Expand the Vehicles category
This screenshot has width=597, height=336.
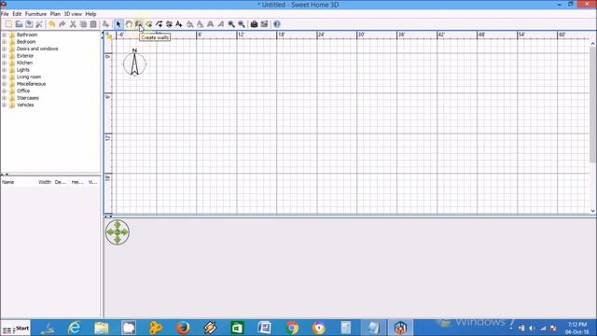point(4,105)
